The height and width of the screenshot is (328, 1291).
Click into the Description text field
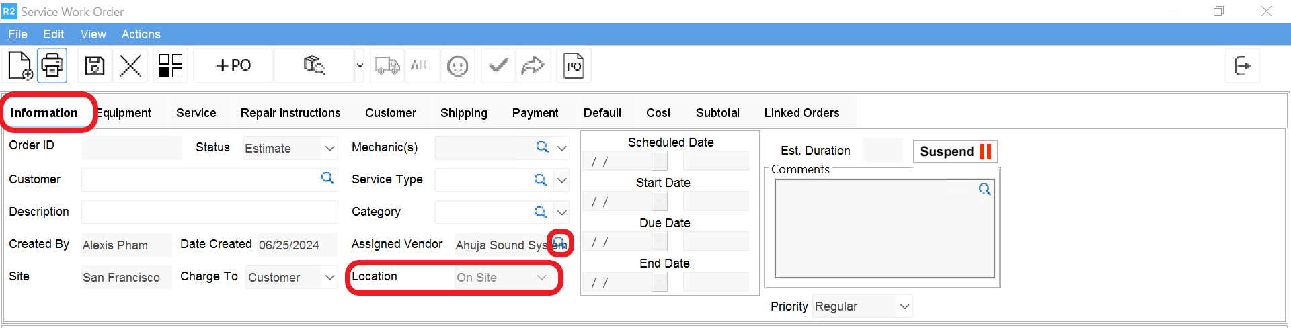pyautogui.click(x=209, y=212)
